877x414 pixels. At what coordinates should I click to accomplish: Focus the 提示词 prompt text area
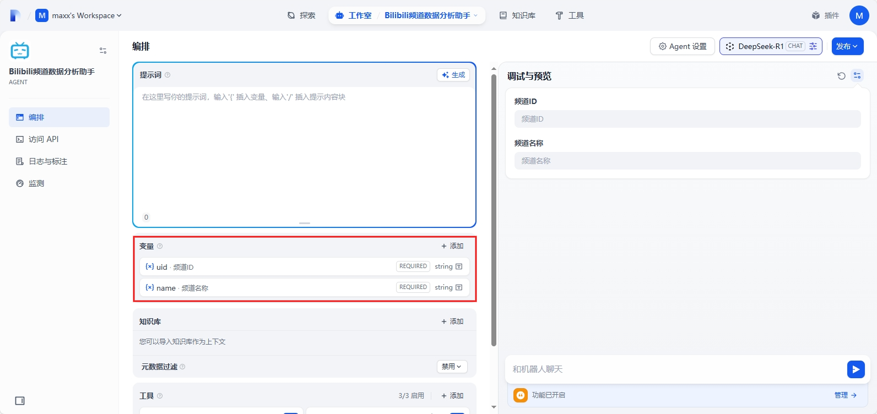pos(304,152)
